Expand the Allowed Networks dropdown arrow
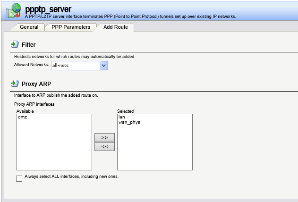The image size is (298, 202). point(104,66)
